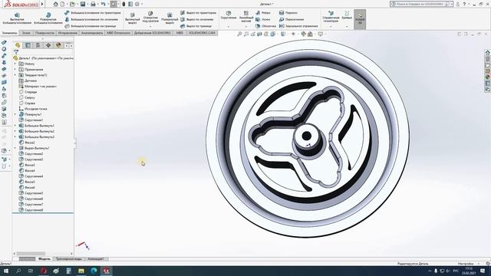
Task: Expand the Бобышка-Вытянуть2 feature node
Action: point(15,131)
